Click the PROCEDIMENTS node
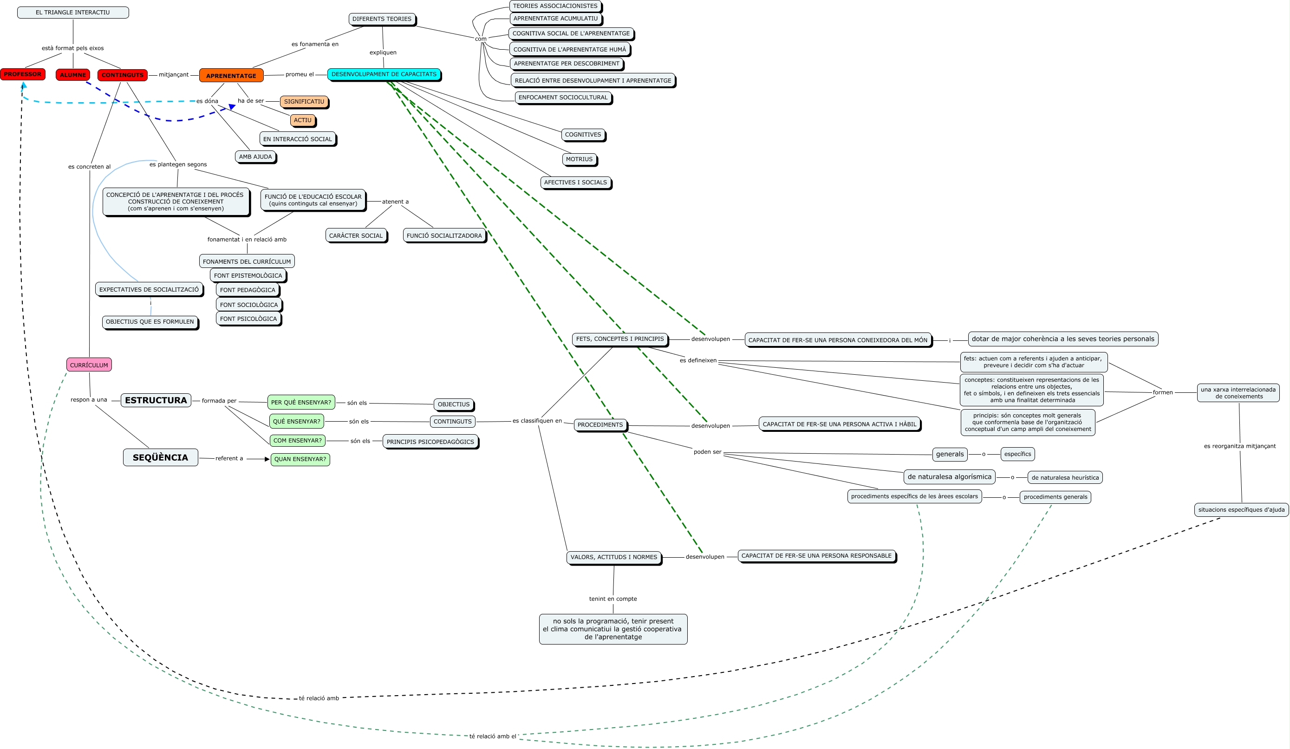This screenshot has height=749, width=1290. pos(600,425)
